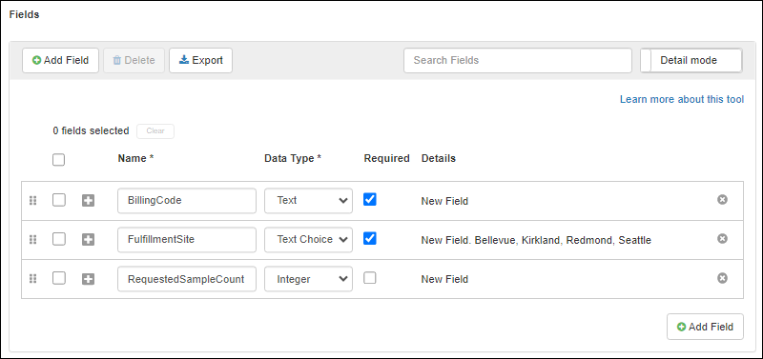The height and width of the screenshot is (359, 763).
Task: Remove the BillingCode field with X icon
Action: pyautogui.click(x=722, y=200)
